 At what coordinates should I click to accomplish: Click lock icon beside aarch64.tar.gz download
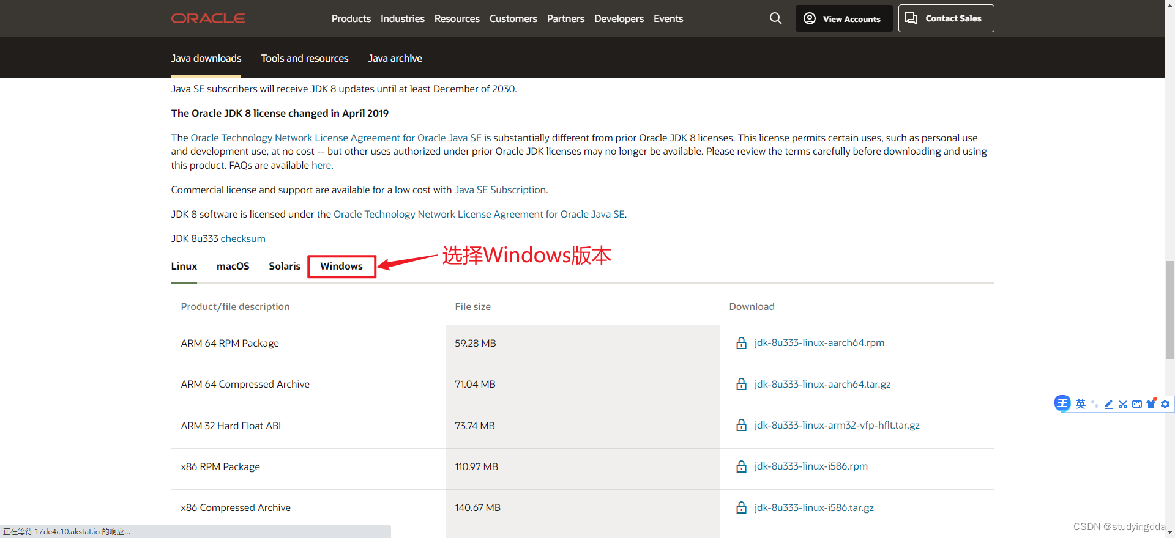pos(741,384)
